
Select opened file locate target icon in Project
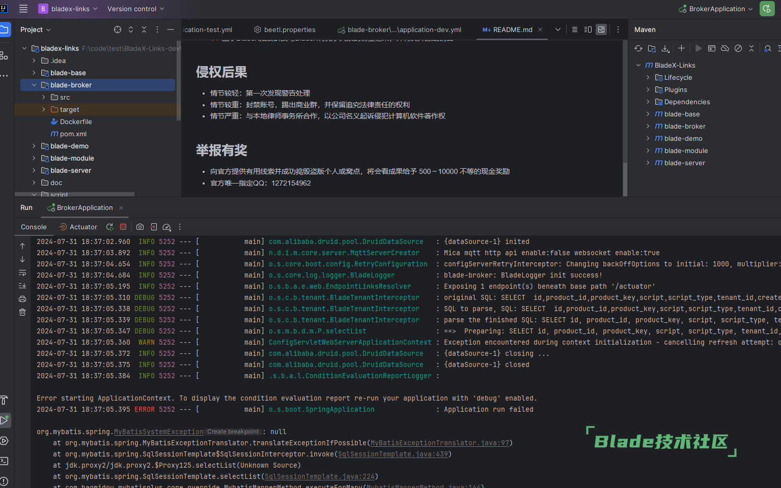(x=118, y=29)
